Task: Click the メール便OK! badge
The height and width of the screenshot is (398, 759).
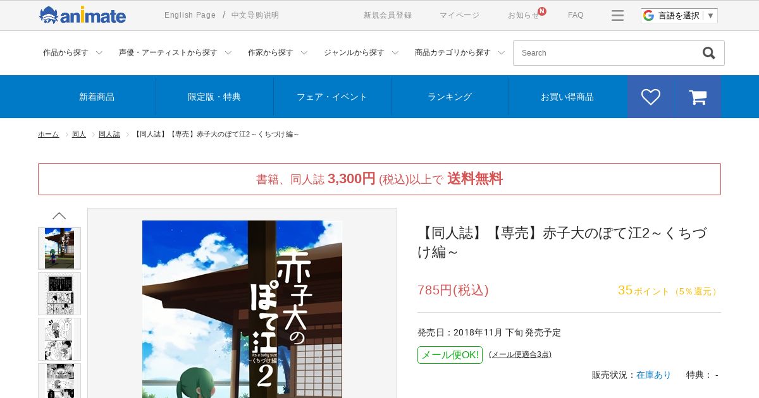Action: click(450, 355)
